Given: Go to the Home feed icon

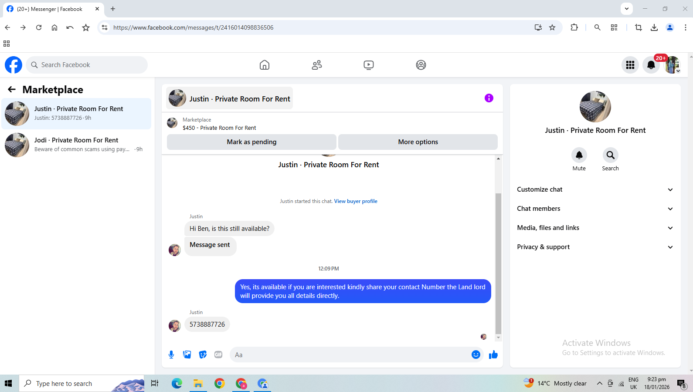Looking at the screenshot, I should coord(264,65).
